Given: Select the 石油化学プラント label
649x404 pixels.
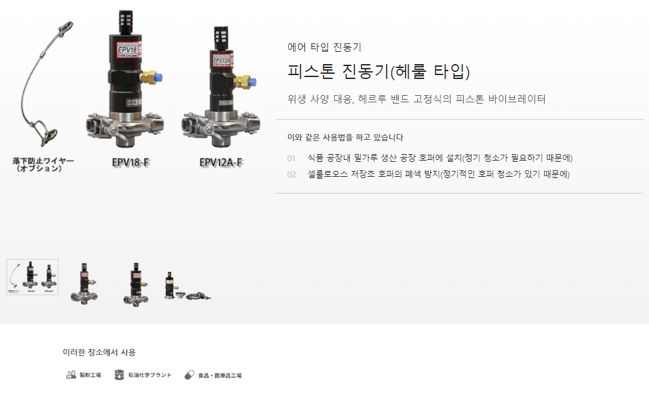Looking at the screenshot, I should [x=150, y=375].
